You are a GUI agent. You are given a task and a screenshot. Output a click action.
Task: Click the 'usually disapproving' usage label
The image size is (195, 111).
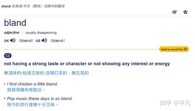click(41, 33)
